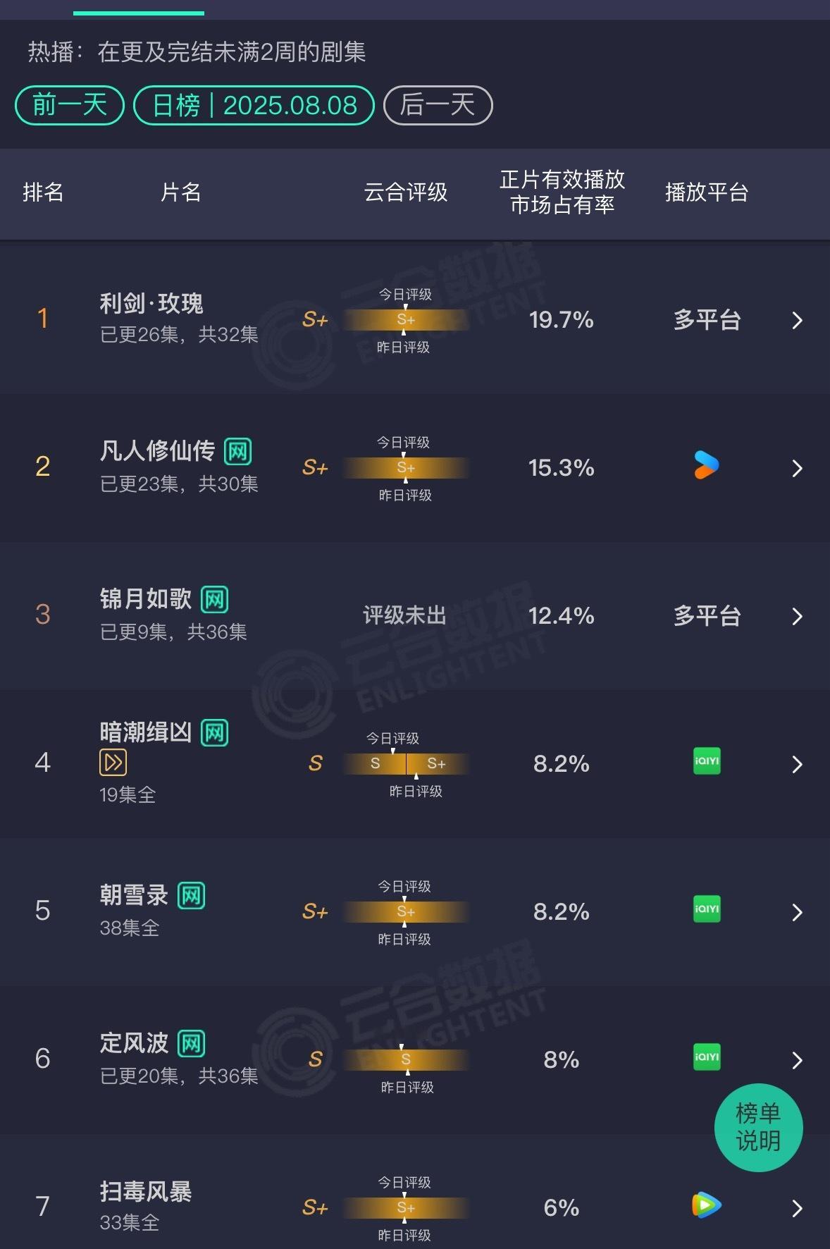Expand 利剑·玫瑰 row with chevron arrow
830x1249 pixels.
pyautogui.click(x=797, y=320)
